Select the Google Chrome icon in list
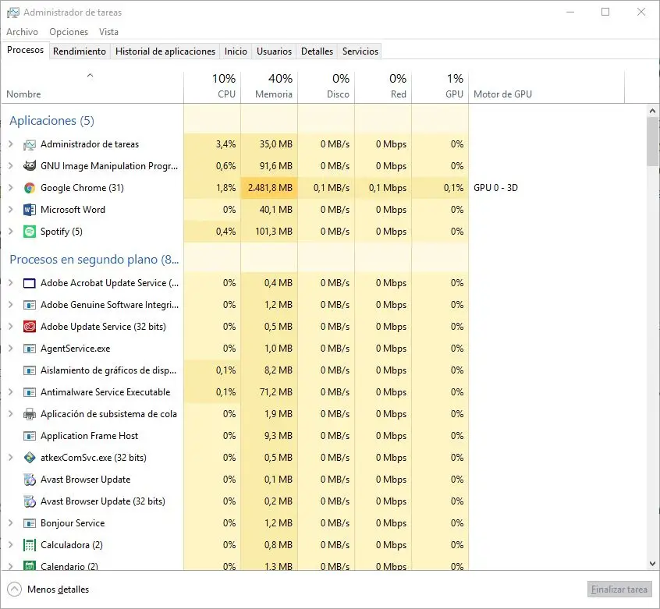 tap(30, 188)
